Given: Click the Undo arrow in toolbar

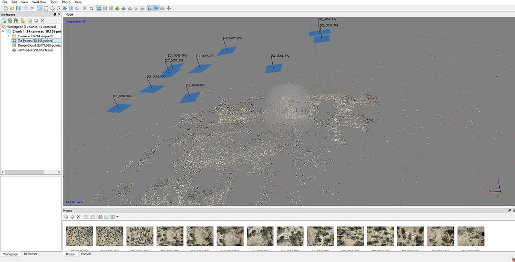Looking at the screenshot, I should pos(26,8).
